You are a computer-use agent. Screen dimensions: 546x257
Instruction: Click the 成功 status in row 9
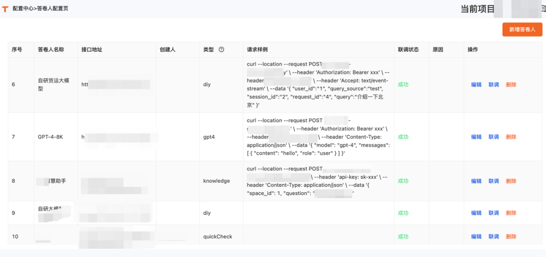click(x=403, y=213)
